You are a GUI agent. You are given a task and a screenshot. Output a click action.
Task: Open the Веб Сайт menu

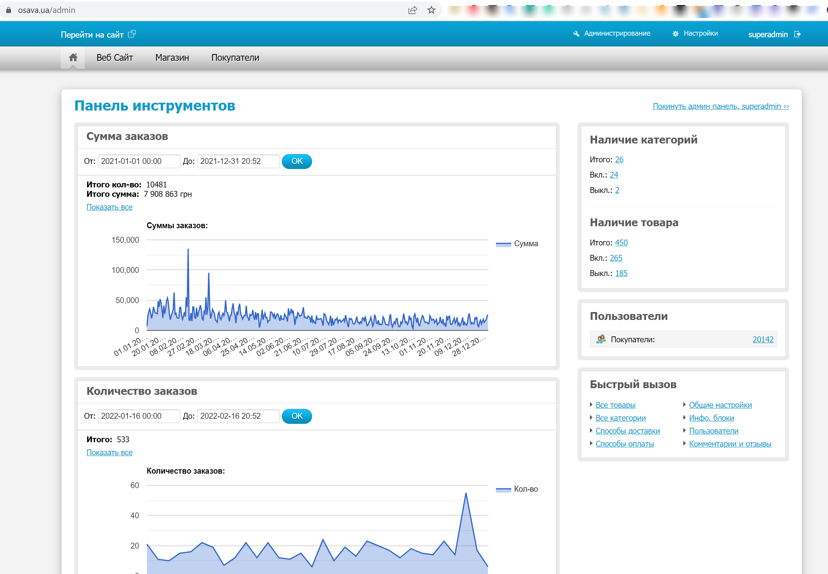[115, 58]
